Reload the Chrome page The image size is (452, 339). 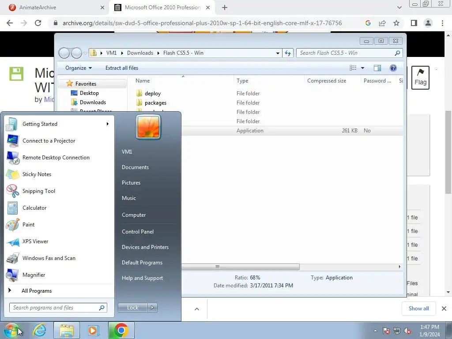pos(38,23)
